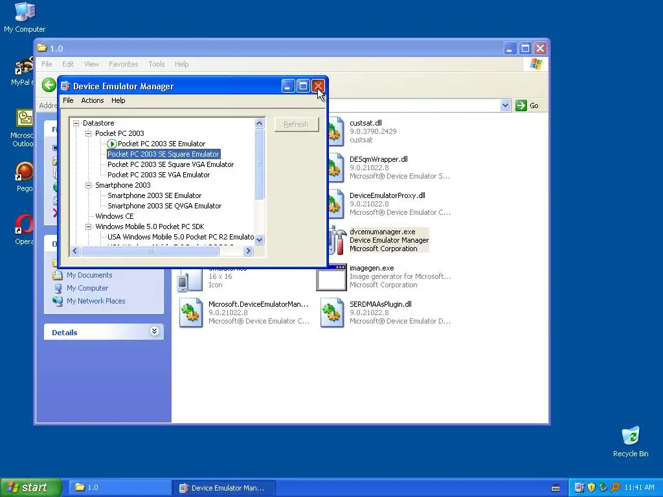Minimize the Device Emulator Manager window
The width and height of the screenshot is (663, 497).
click(288, 86)
